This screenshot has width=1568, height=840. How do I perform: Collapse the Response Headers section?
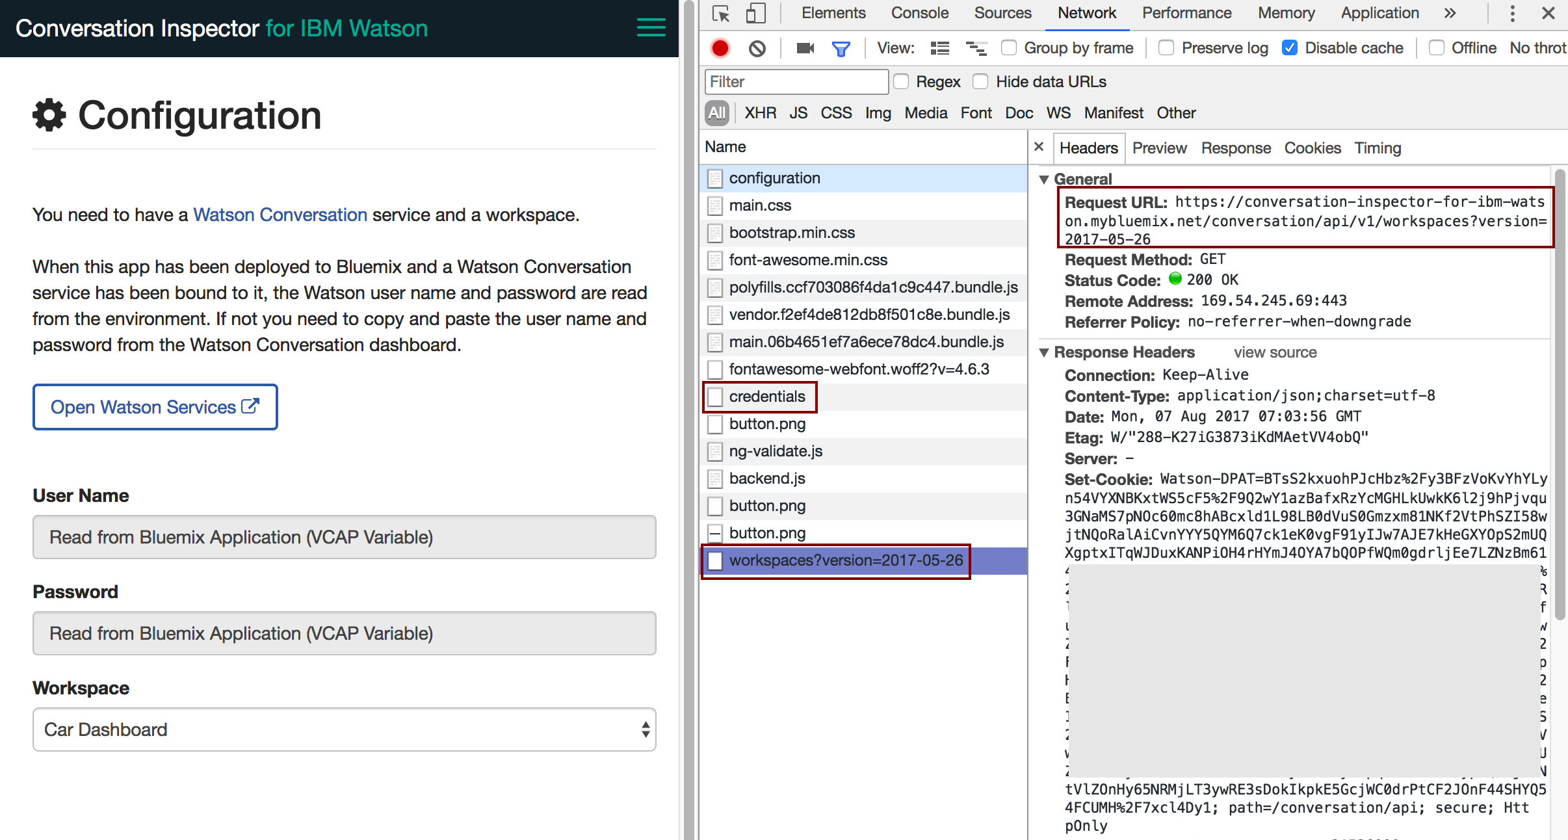(x=1044, y=352)
